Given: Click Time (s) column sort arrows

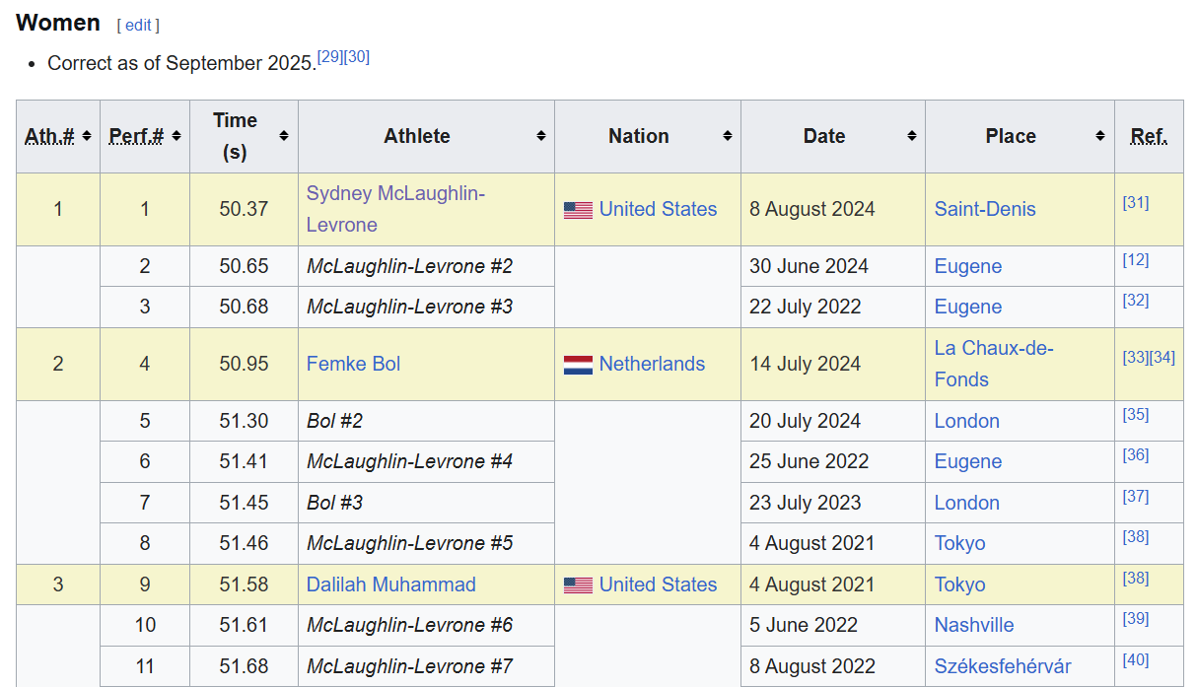Looking at the screenshot, I should point(284,136).
